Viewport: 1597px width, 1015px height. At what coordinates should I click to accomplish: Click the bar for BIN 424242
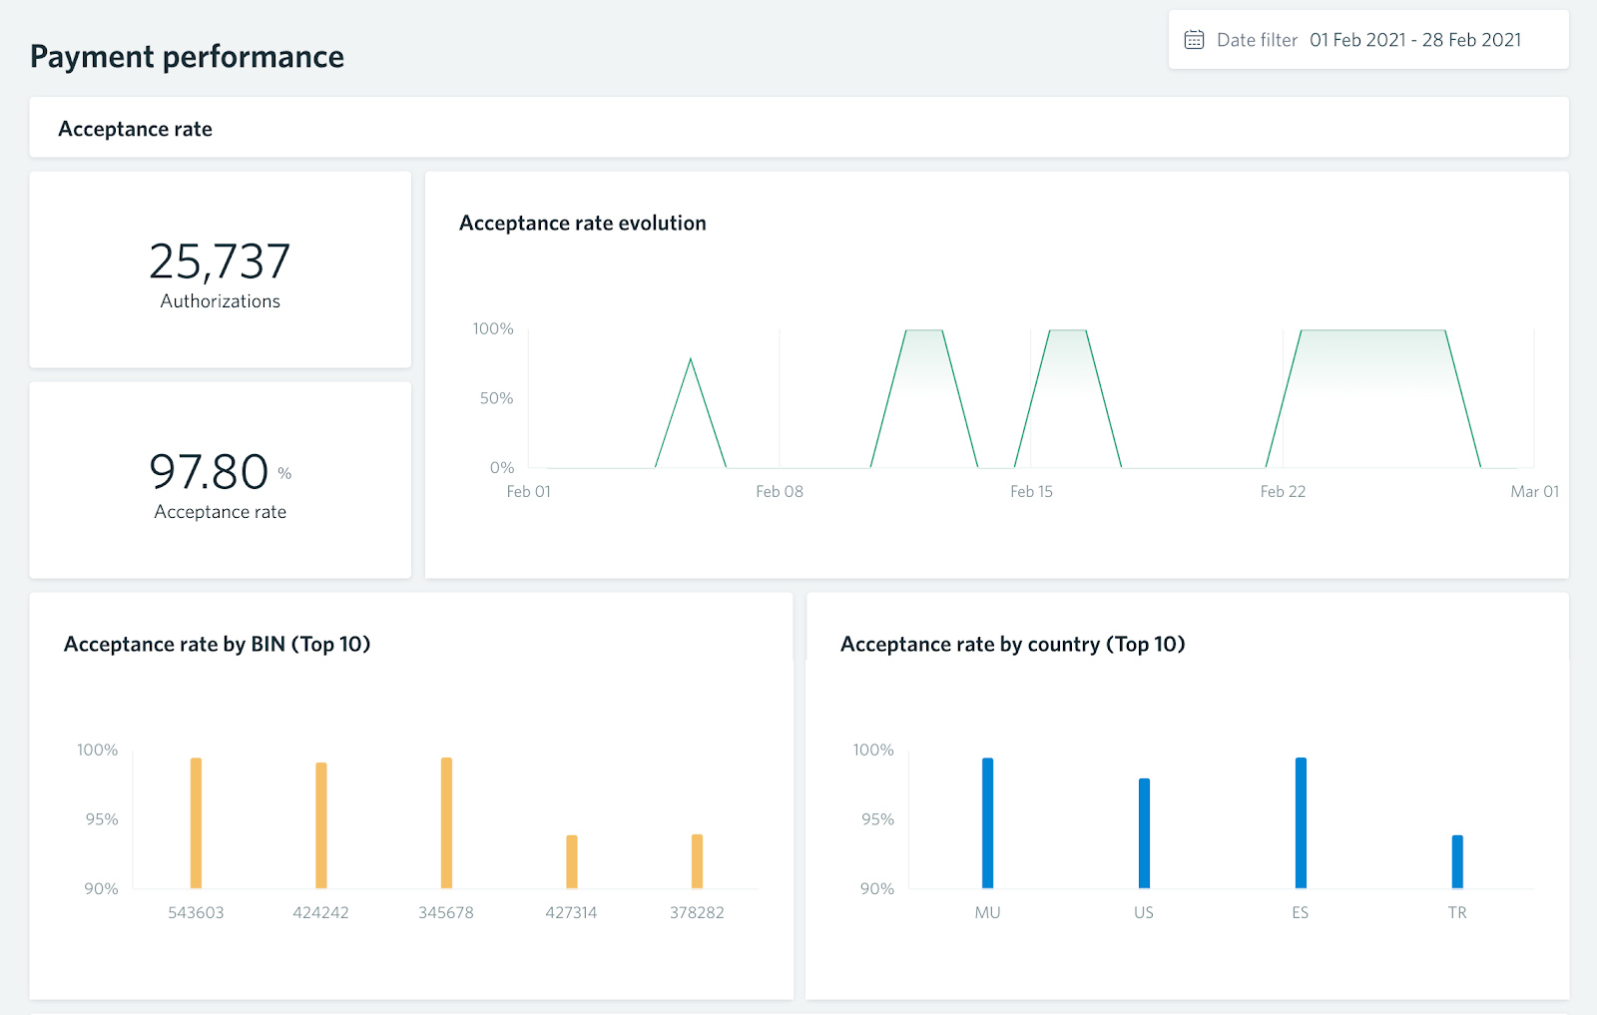320,826
